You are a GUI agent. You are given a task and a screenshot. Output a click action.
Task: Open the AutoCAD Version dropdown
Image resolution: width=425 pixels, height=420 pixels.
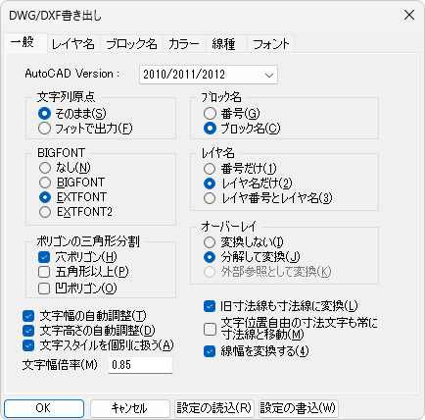[209, 75]
